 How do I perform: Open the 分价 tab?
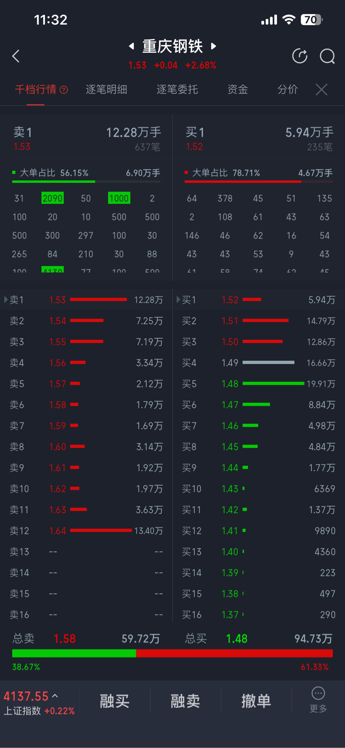(x=287, y=90)
